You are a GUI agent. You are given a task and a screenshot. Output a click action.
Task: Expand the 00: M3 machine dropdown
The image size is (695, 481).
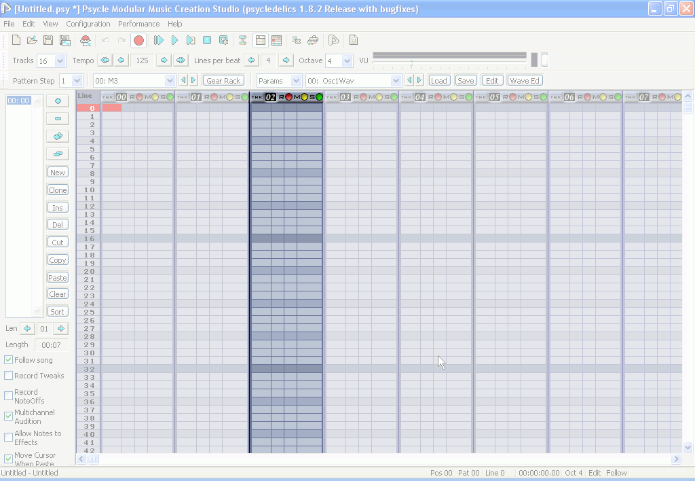pos(170,81)
